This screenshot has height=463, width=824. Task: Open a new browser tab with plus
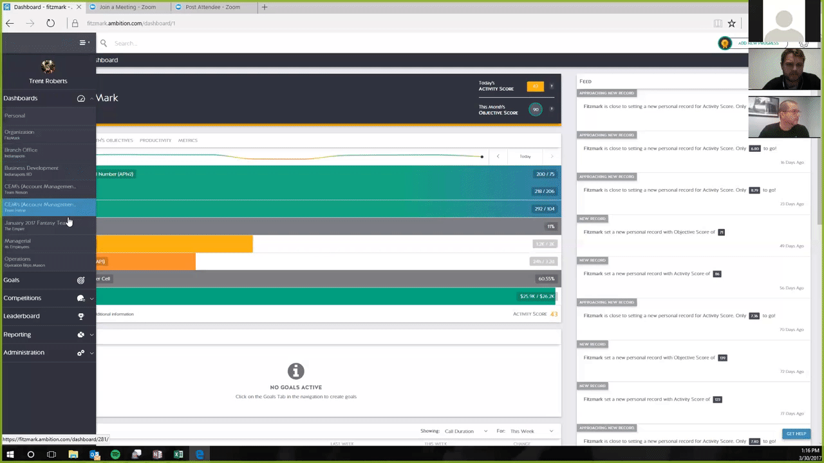(265, 7)
